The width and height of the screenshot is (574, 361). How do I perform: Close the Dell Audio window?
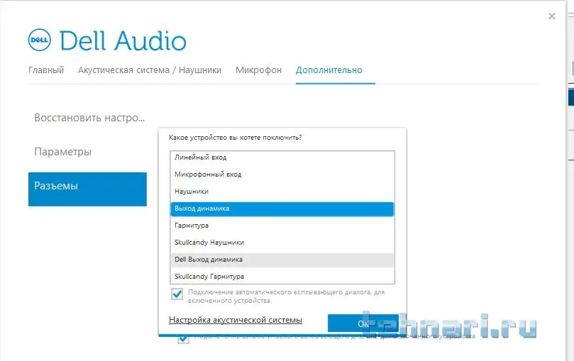click(x=552, y=16)
